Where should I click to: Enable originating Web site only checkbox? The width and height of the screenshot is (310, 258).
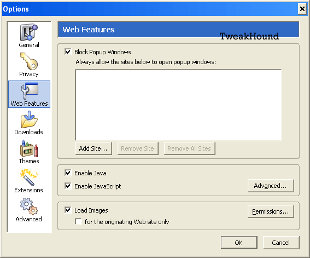point(79,221)
